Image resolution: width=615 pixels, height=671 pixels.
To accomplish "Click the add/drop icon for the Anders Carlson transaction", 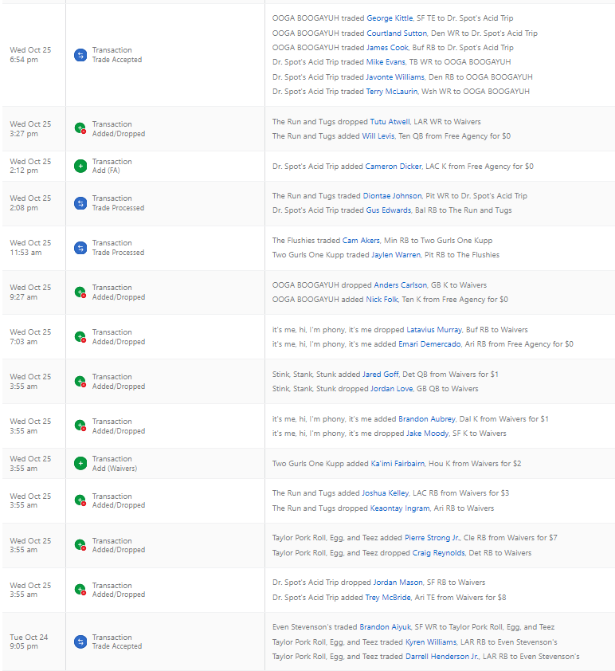I will point(80,292).
